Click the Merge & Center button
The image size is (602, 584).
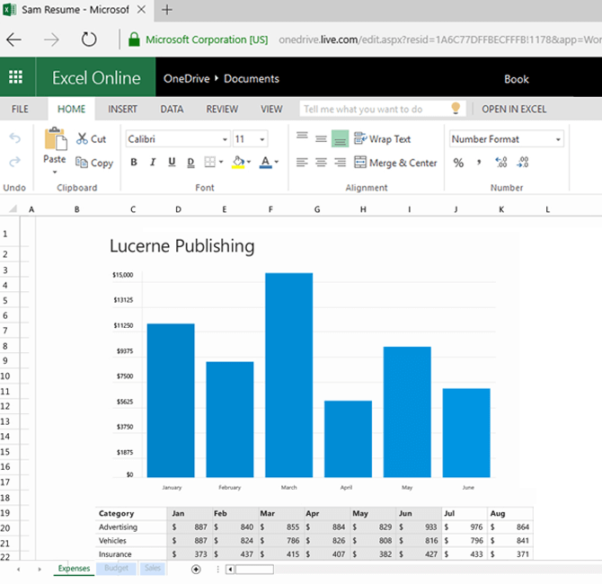click(x=396, y=163)
